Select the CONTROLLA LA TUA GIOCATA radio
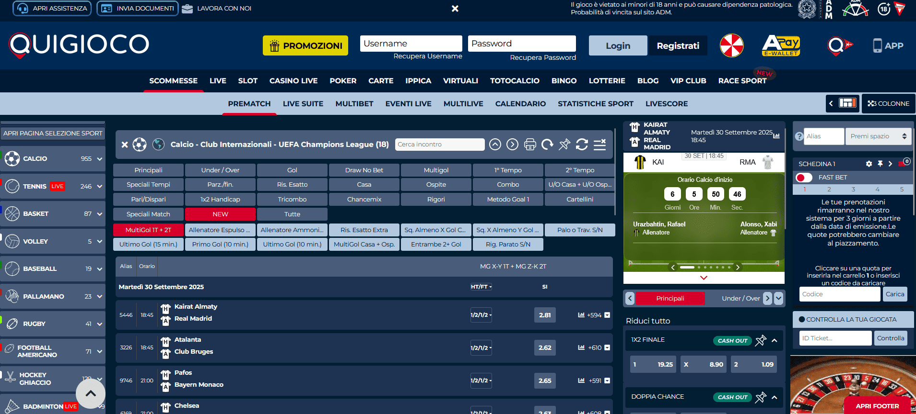 (801, 319)
